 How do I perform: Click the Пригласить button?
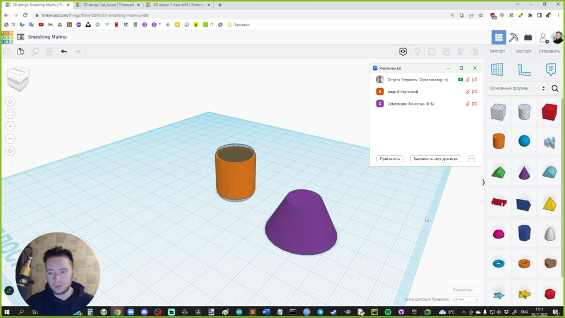tap(390, 159)
